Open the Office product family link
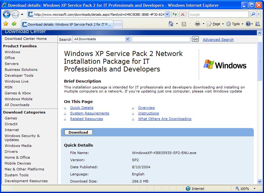Screen dimensions: 264x193 (10, 58)
